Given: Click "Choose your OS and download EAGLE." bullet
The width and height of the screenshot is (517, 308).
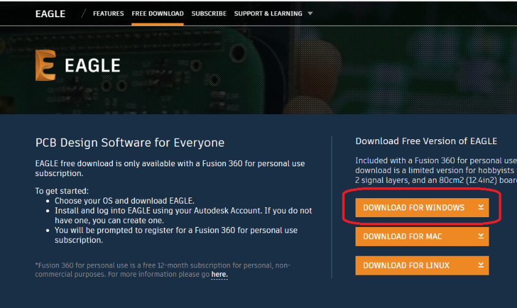Looking at the screenshot, I should (125, 201).
